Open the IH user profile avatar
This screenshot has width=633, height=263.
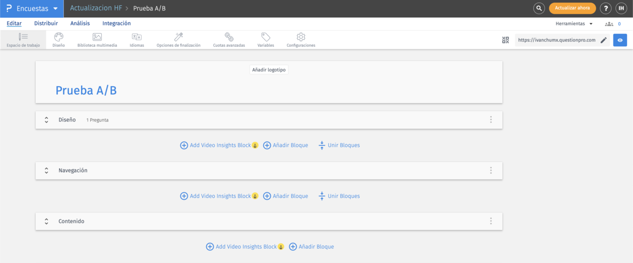[x=621, y=8]
